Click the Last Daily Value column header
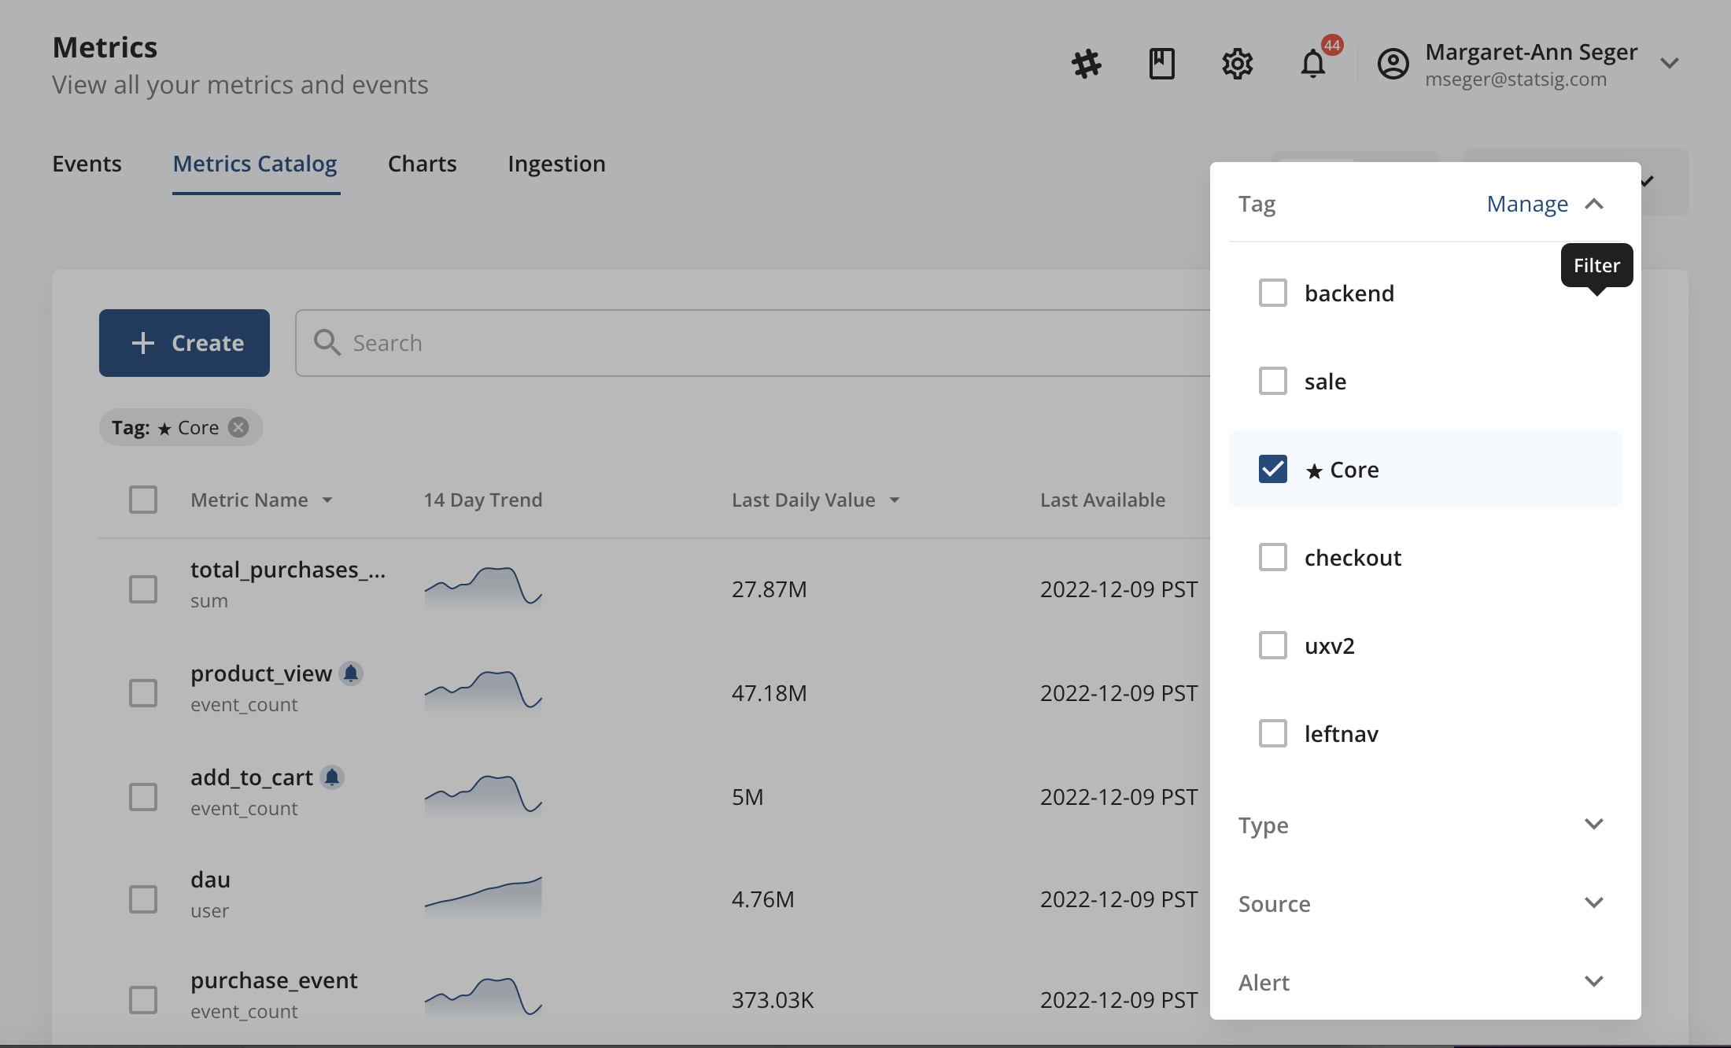The height and width of the screenshot is (1048, 1731). (803, 500)
